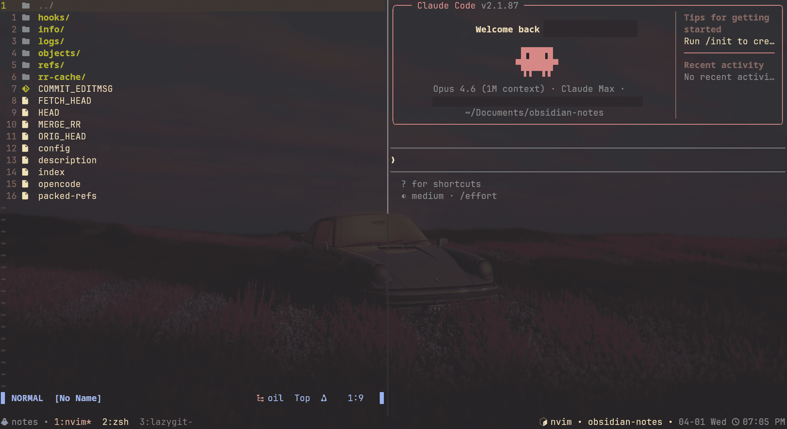Click the file icon beside description
This screenshot has width=787, height=429.
(25, 160)
